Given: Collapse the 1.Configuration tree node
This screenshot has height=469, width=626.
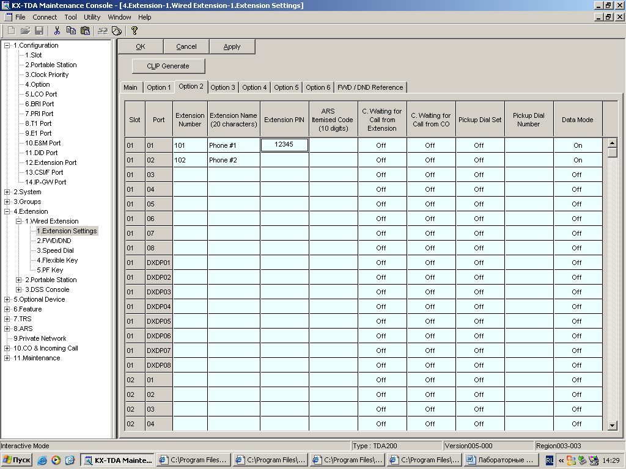Looking at the screenshot, I should point(7,45).
